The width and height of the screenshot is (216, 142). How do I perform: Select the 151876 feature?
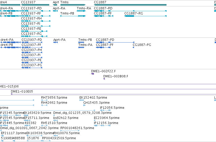[35, 141]
